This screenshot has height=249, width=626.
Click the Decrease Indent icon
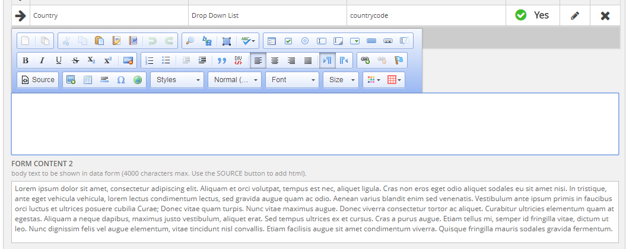point(186,60)
